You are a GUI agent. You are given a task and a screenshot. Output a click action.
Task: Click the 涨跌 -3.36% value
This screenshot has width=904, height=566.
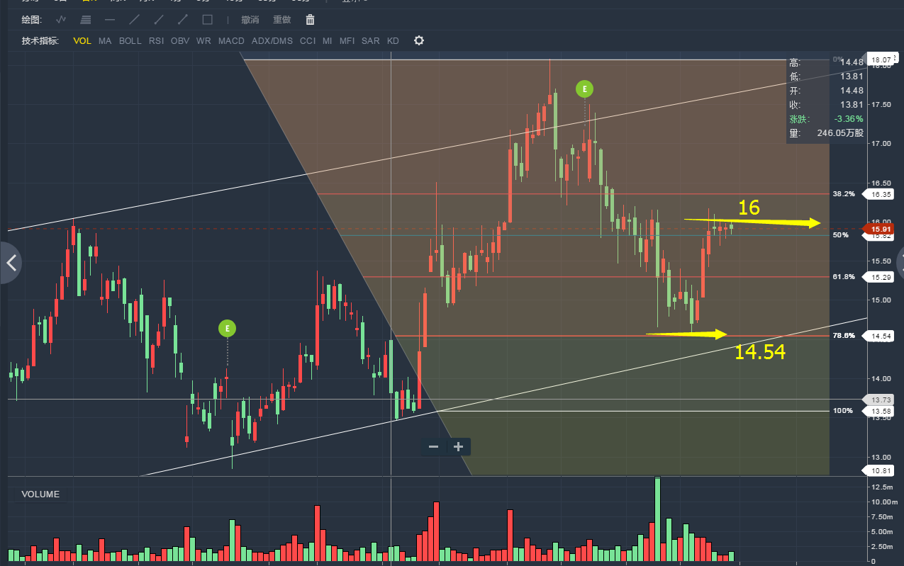point(850,118)
